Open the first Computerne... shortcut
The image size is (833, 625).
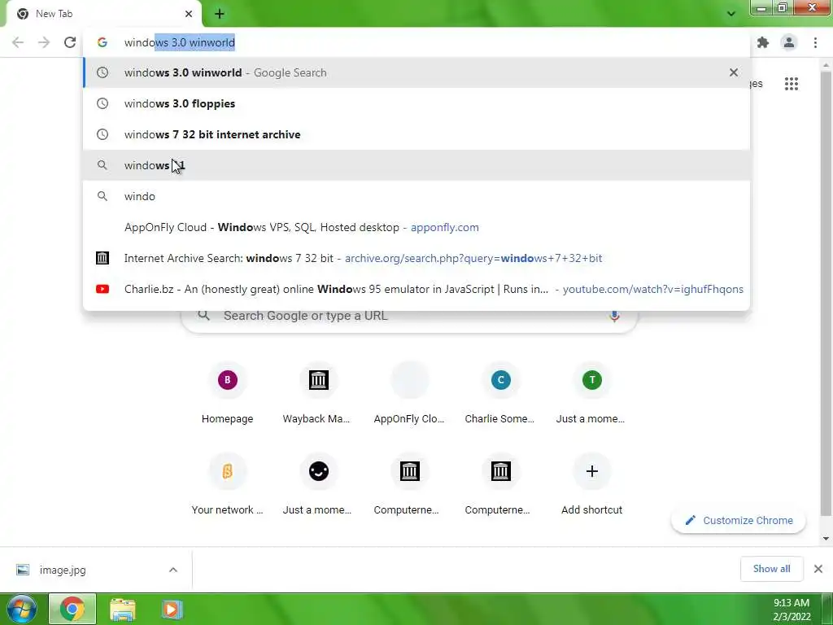click(x=409, y=485)
